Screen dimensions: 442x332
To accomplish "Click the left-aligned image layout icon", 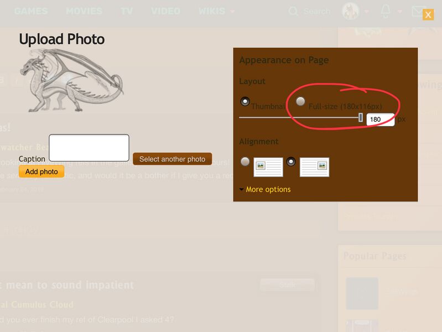I will click(x=268, y=167).
